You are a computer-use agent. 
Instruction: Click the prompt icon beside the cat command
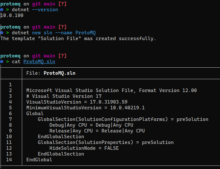[2, 62]
